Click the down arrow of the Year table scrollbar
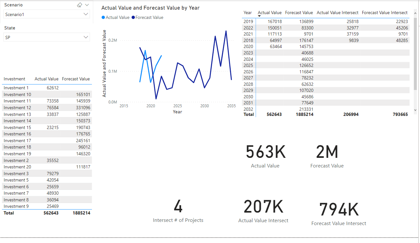The image size is (420, 243). (x=416, y=110)
